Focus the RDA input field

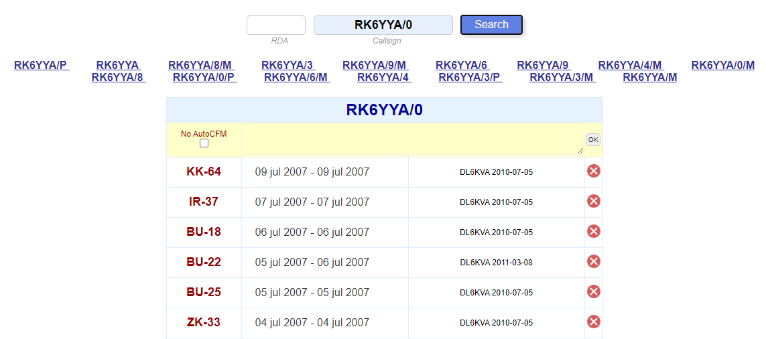[275, 25]
